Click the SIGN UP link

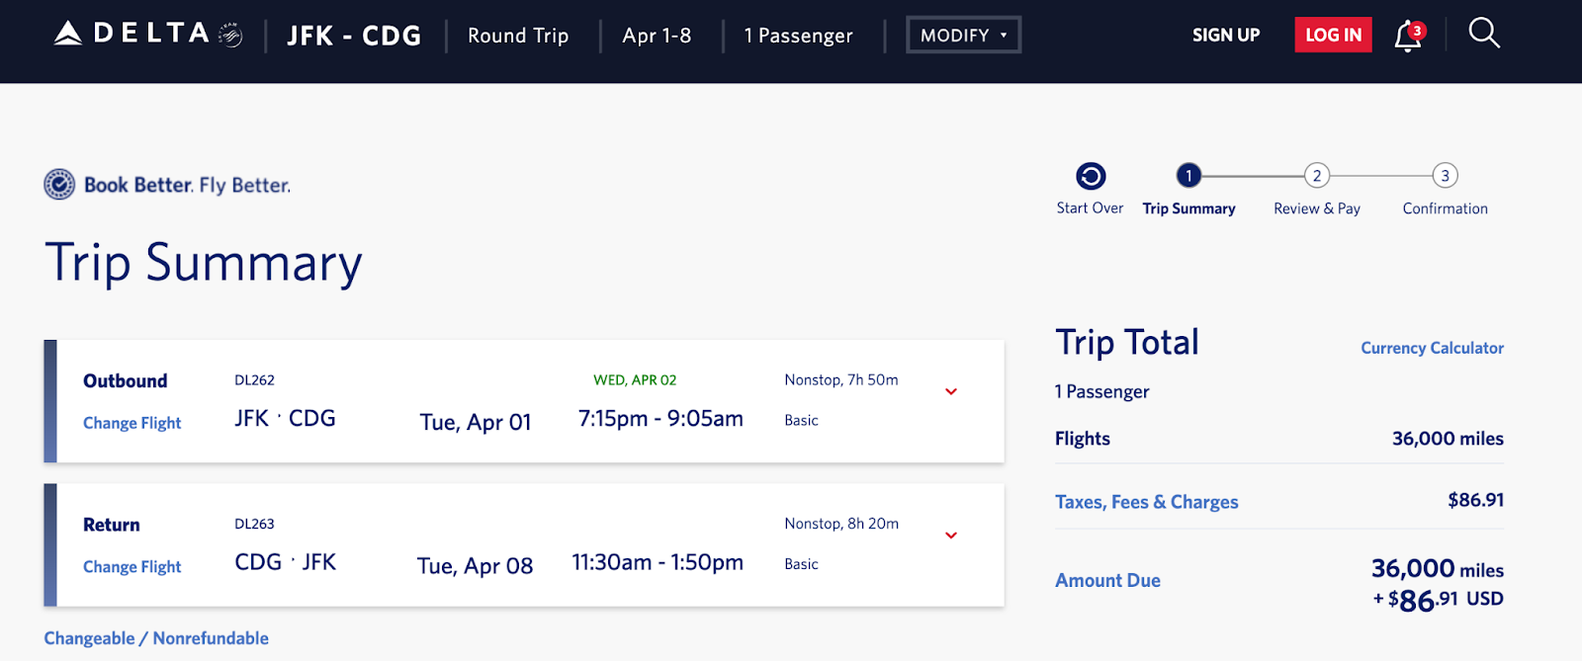(1225, 36)
